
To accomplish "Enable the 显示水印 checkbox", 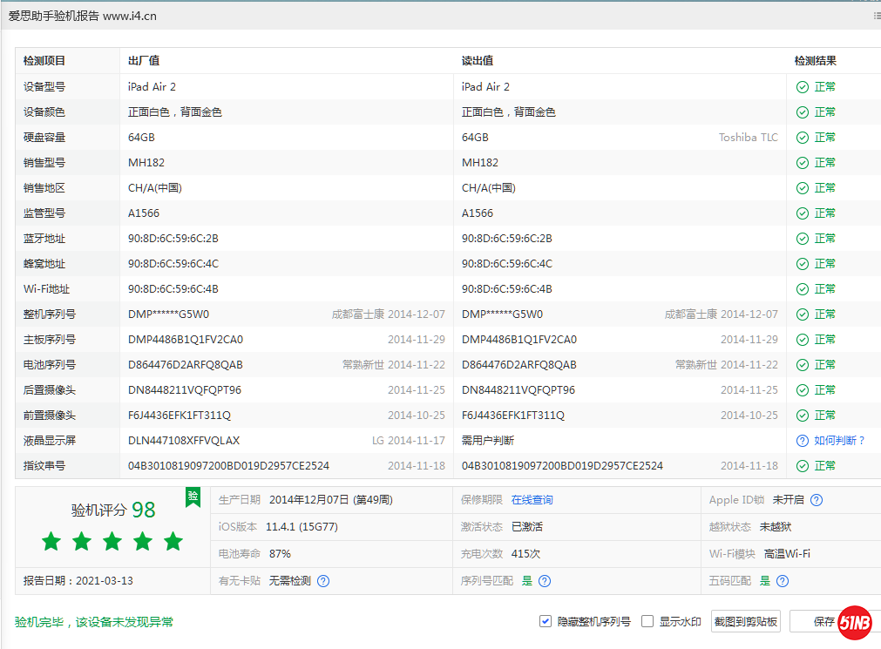I will click(x=647, y=621).
